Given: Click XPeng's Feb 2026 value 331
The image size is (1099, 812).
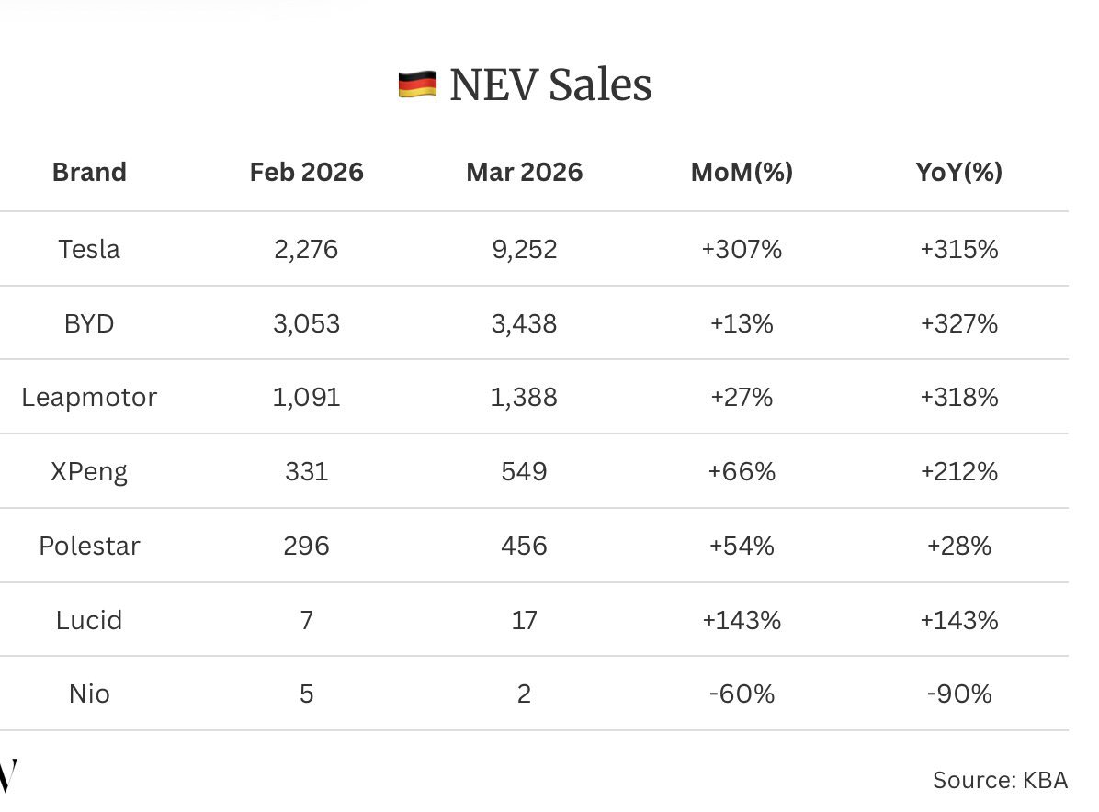Looking at the screenshot, I should (x=306, y=471).
